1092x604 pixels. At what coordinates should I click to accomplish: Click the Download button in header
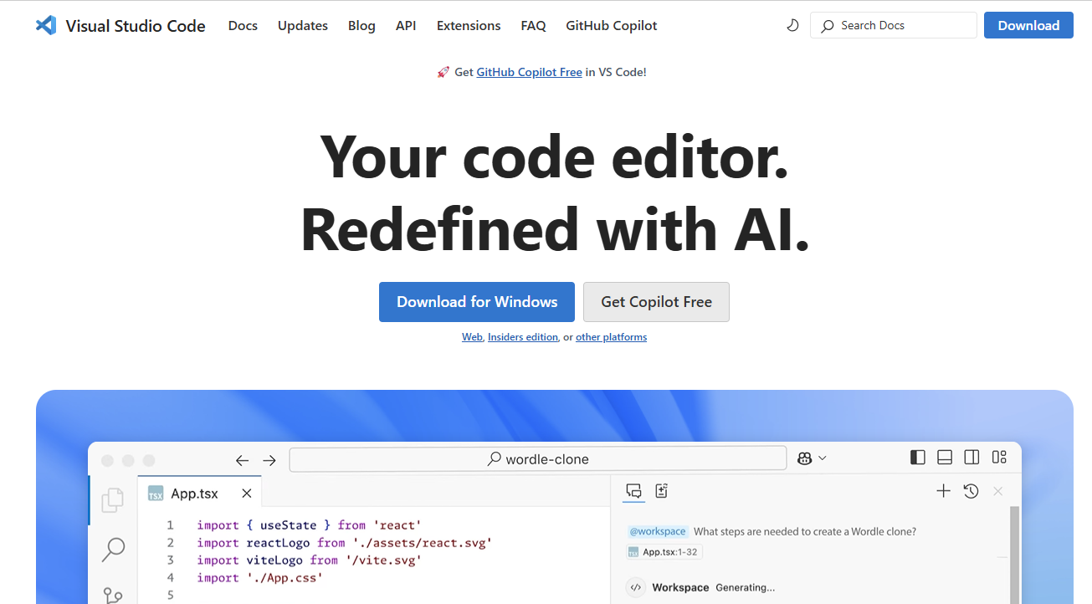tap(1028, 25)
